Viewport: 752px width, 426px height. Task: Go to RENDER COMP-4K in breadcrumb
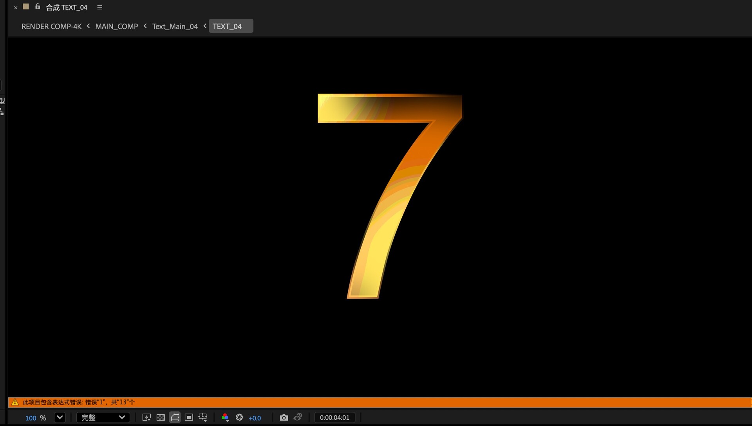click(x=51, y=26)
